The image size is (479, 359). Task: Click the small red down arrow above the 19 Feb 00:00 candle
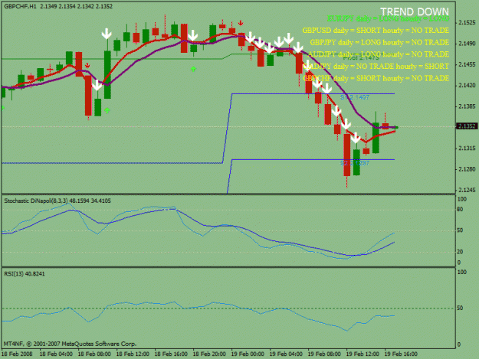click(x=241, y=23)
